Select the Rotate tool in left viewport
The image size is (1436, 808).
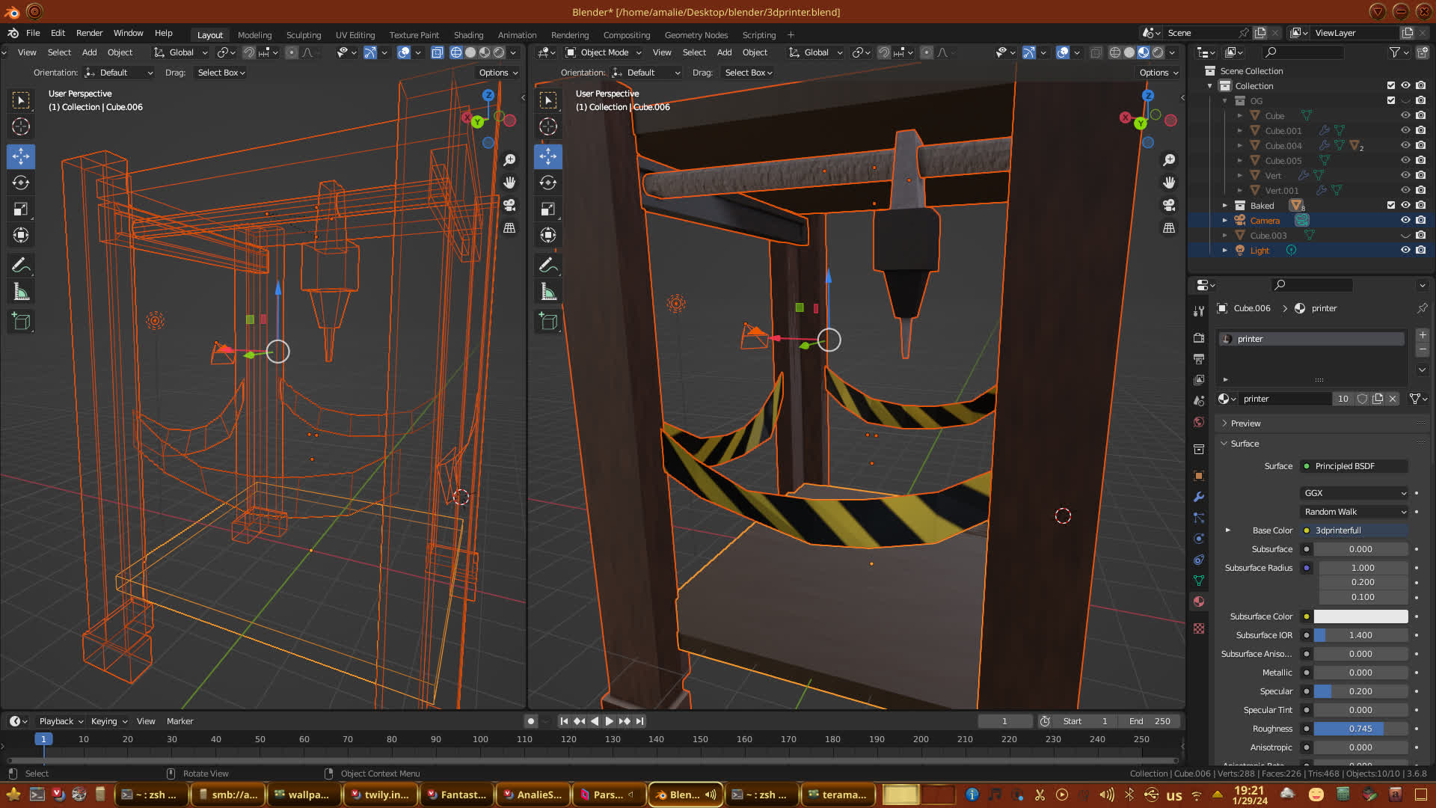[x=21, y=183]
